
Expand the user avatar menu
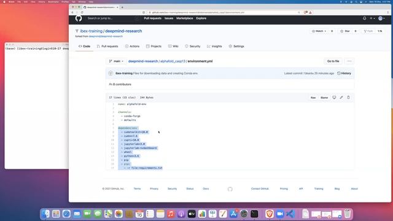click(381, 18)
